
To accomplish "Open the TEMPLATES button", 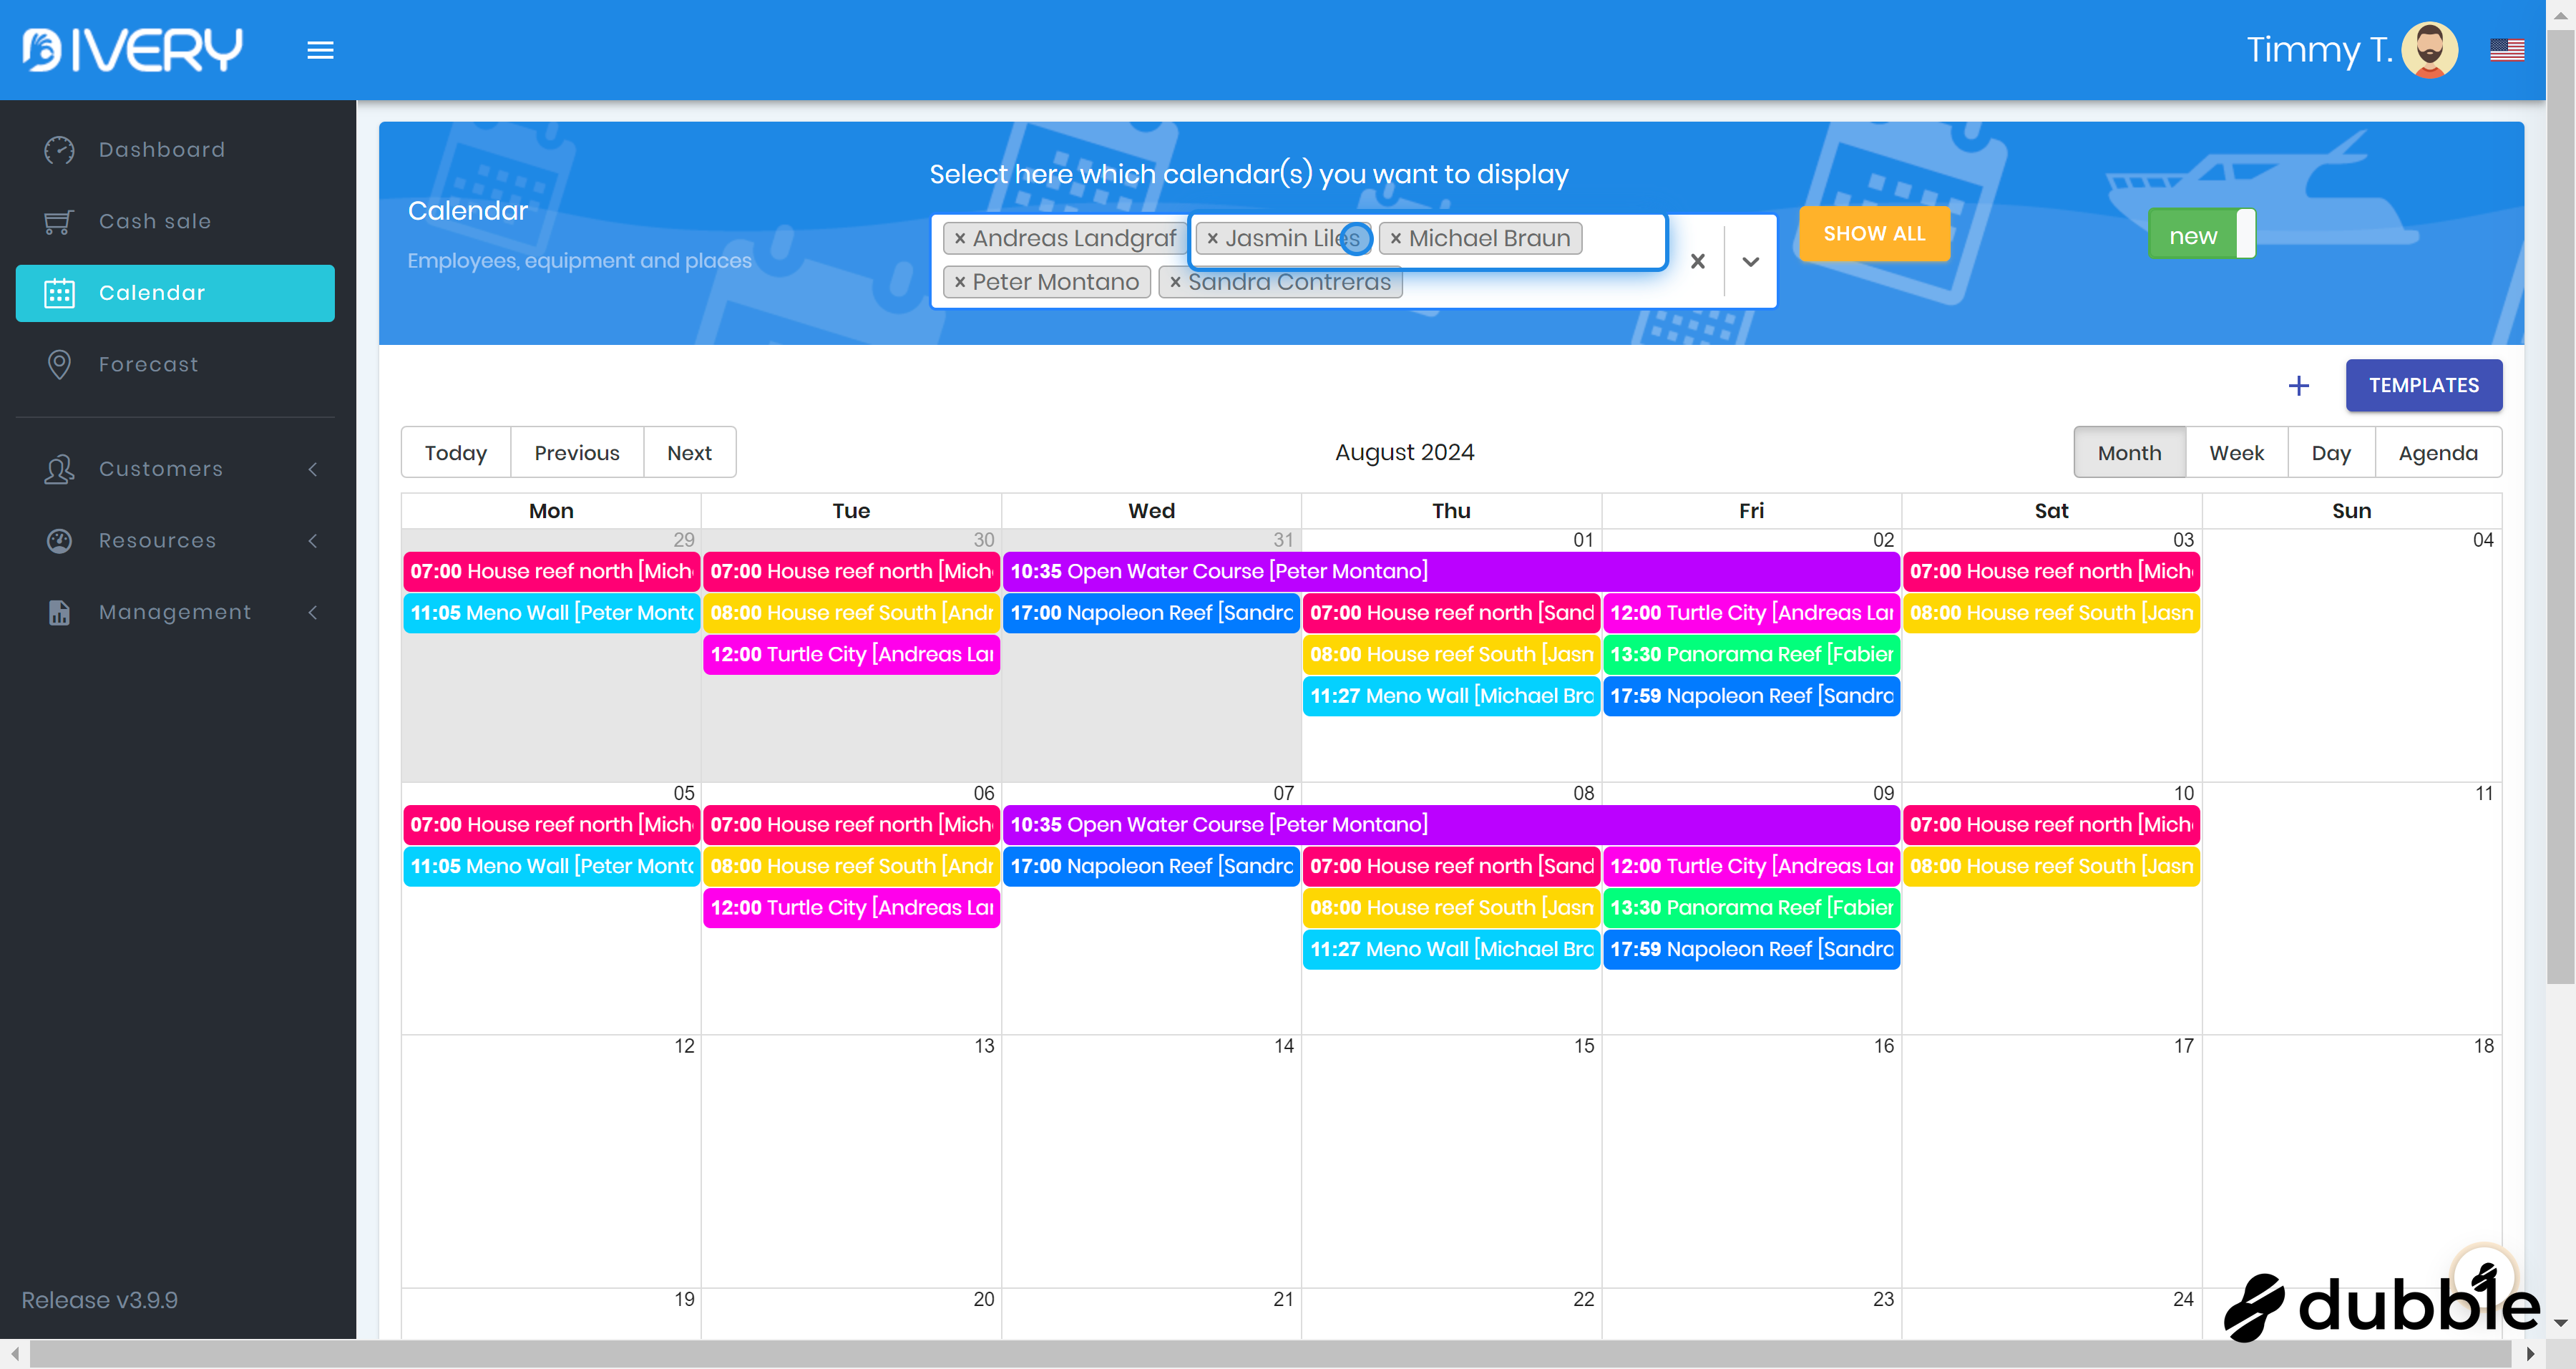I will (2423, 386).
